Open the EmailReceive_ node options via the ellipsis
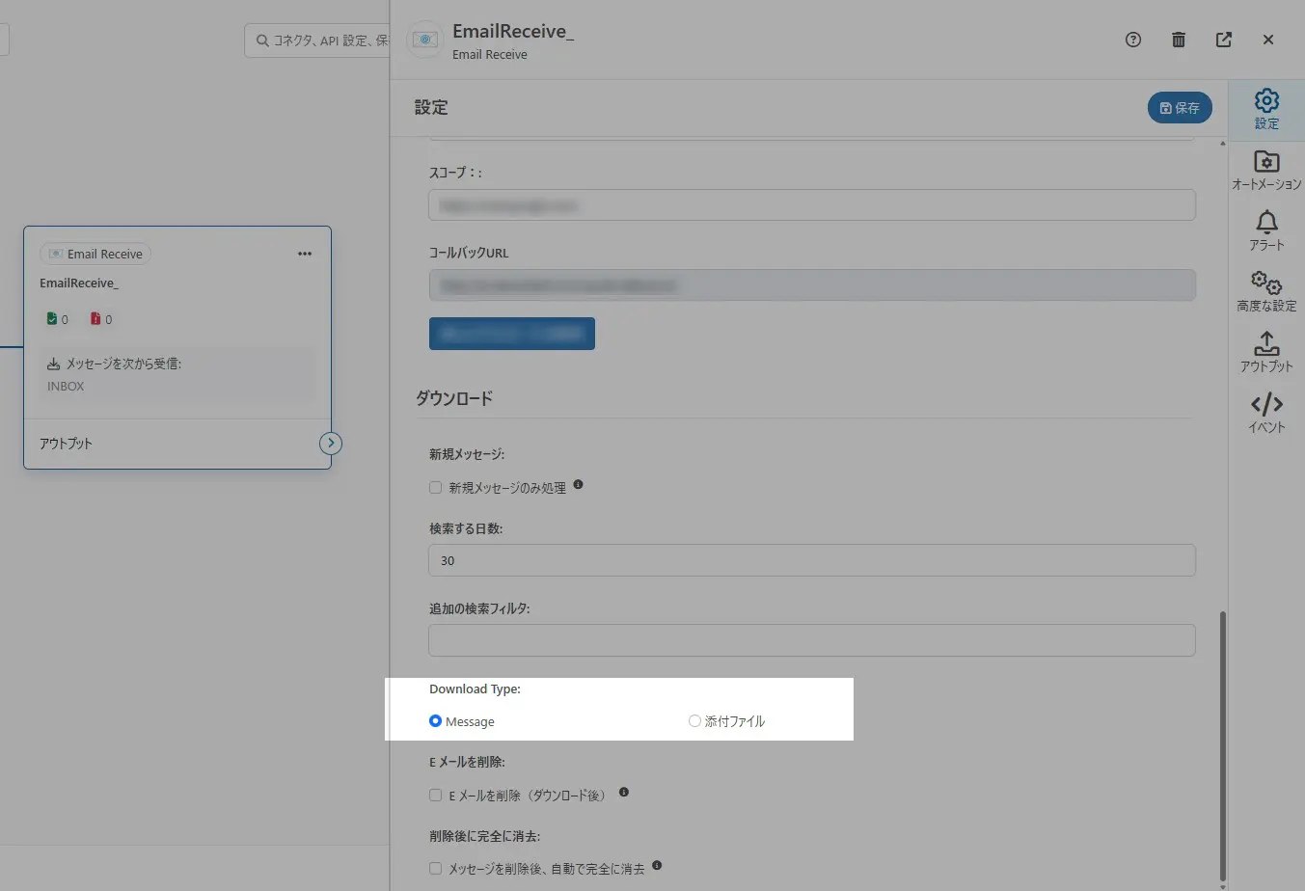The height and width of the screenshot is (891, 1305). coord(305,253)
